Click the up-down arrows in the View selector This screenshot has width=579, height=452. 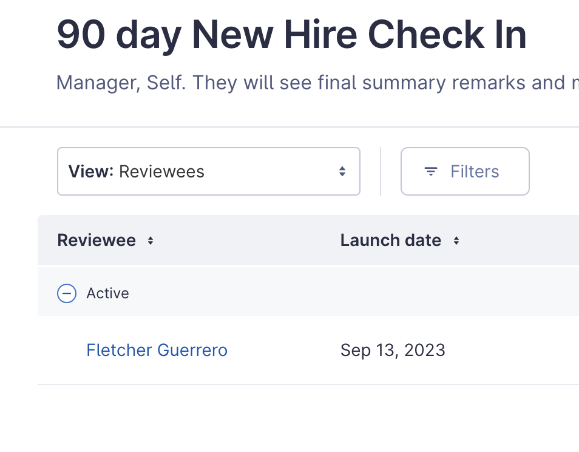(342, 171)
